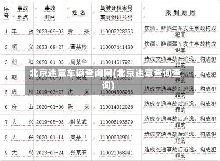Click the restriction reason in 张某东's row
Image resolution: width=220 pixels, height=161 pixels.
click(x=180, y=153)
